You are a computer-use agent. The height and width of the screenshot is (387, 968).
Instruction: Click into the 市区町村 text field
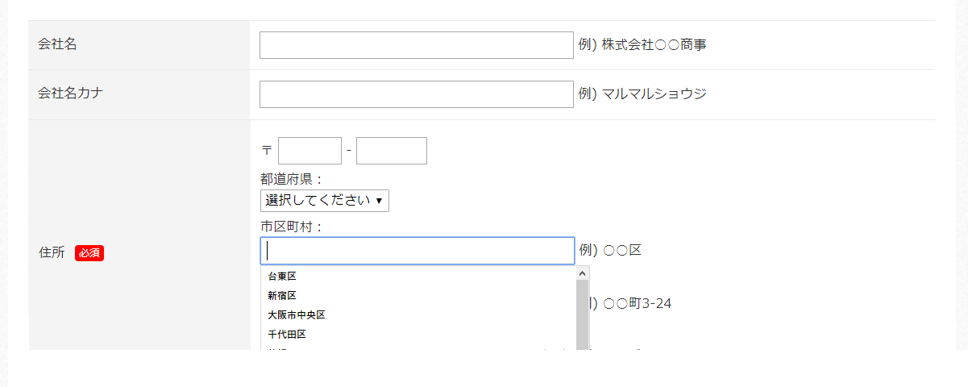click(x=418, y=251)
